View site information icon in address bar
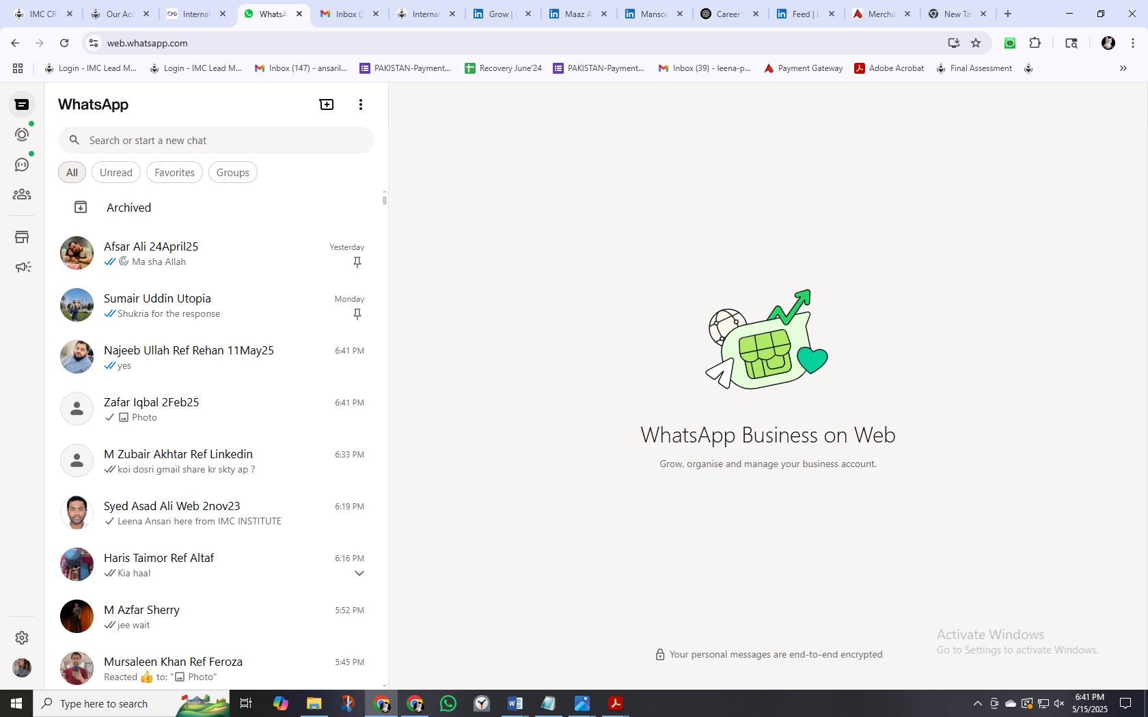The image size is (1148, 717). coord(94,43)
